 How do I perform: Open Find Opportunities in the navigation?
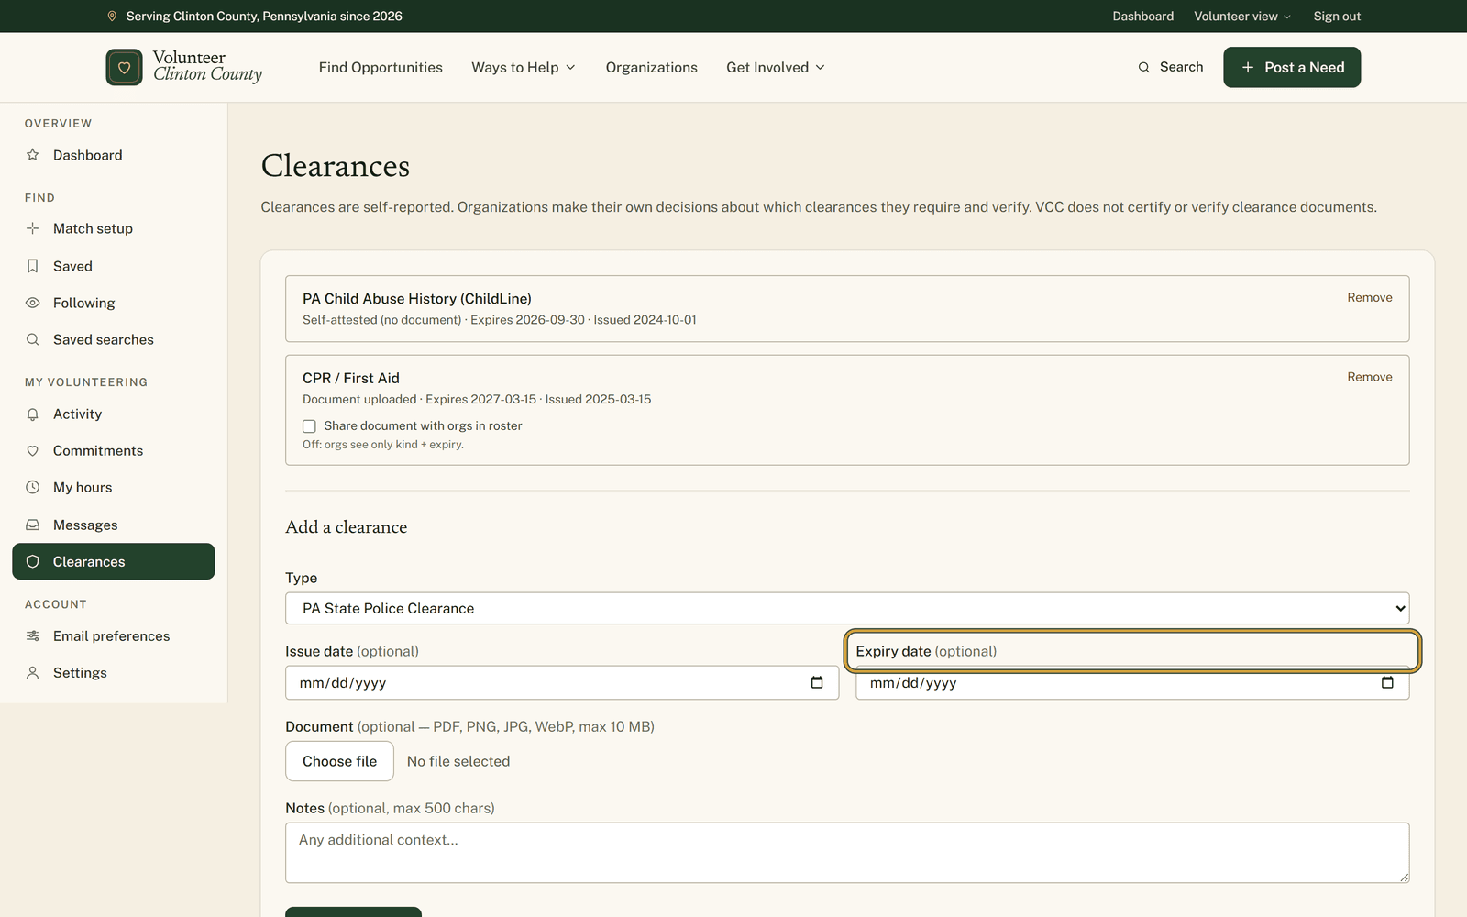click(381, 67)
